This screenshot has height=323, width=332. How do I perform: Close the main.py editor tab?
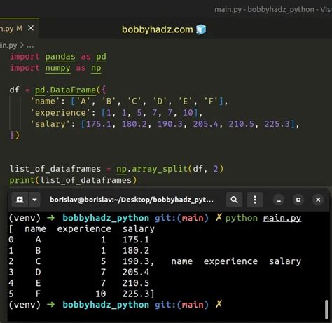(31, 28)
